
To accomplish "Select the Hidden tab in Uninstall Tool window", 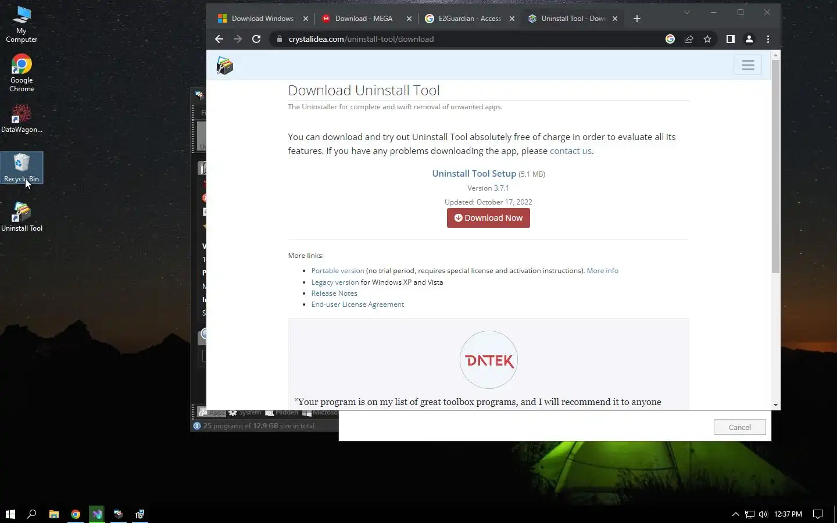I will point(282,413).
